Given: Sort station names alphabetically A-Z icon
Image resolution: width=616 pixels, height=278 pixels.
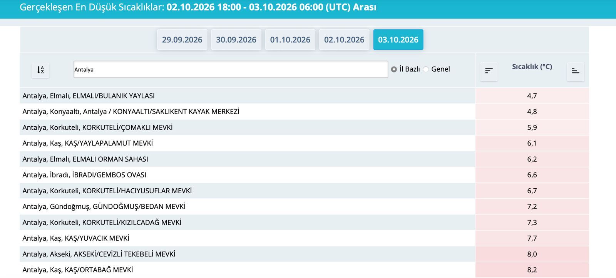Looking at the screenshot, I should (x=40, y=70).
